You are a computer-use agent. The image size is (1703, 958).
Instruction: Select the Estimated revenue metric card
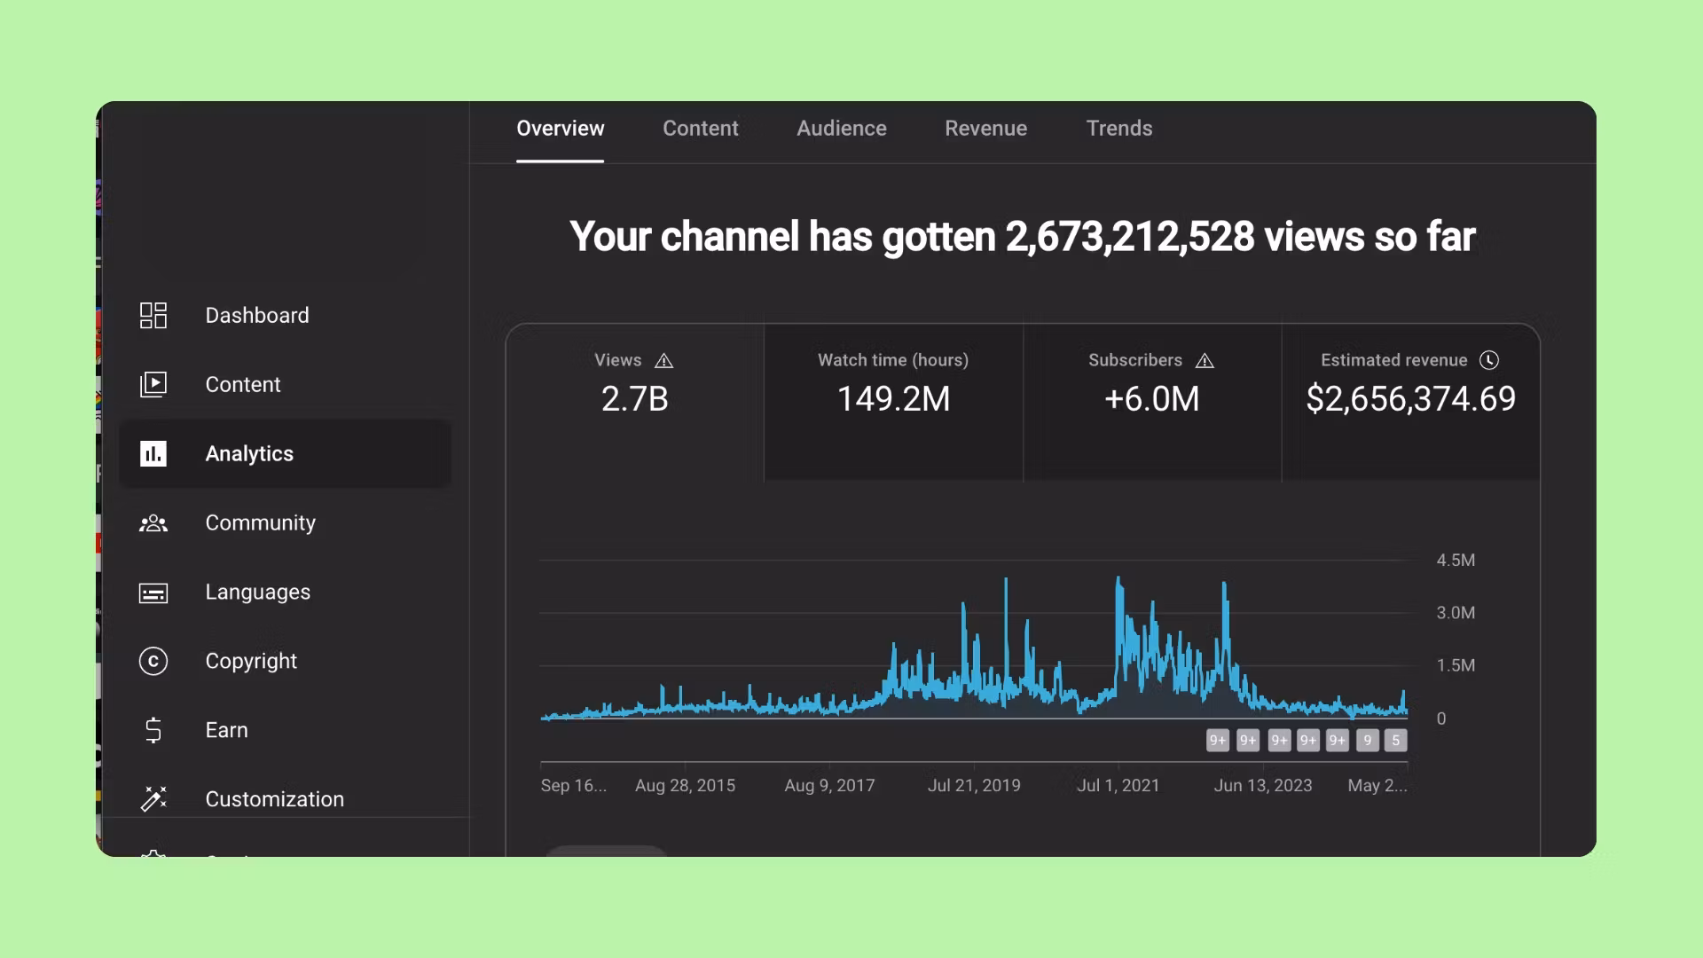coord(1410,404)
